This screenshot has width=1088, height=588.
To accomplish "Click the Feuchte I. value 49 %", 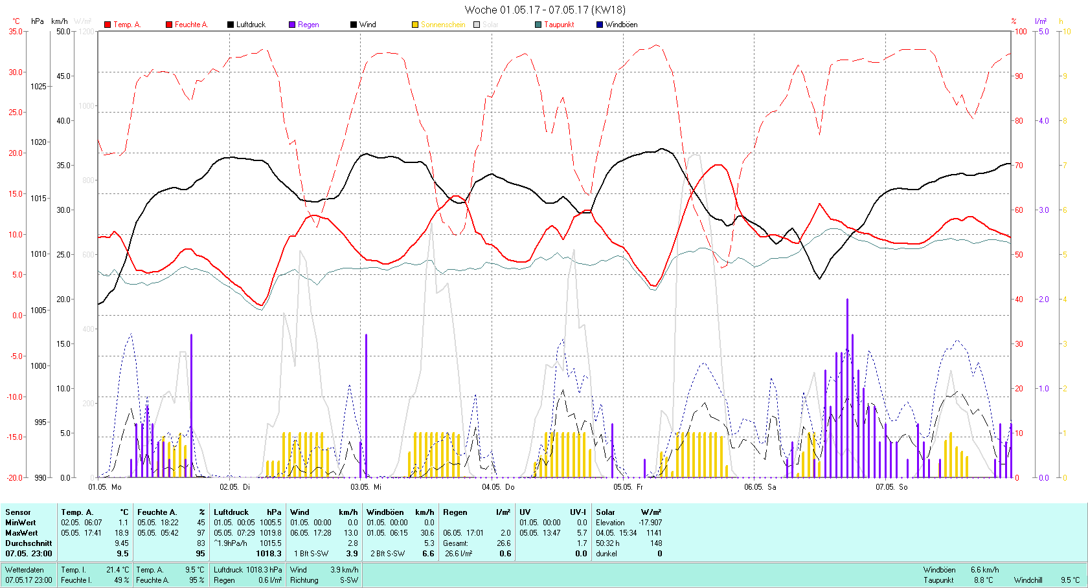I will tap(122, 580).
